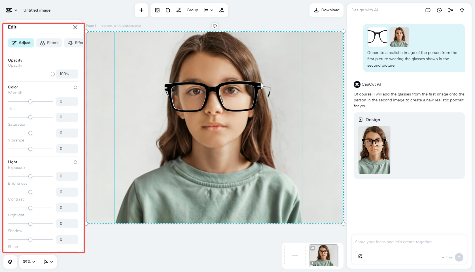Add a new page with plus tile

[x=295, y=256]
